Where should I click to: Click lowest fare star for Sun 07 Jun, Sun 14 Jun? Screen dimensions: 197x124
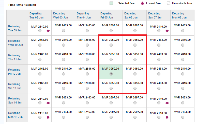click(167, 103)
